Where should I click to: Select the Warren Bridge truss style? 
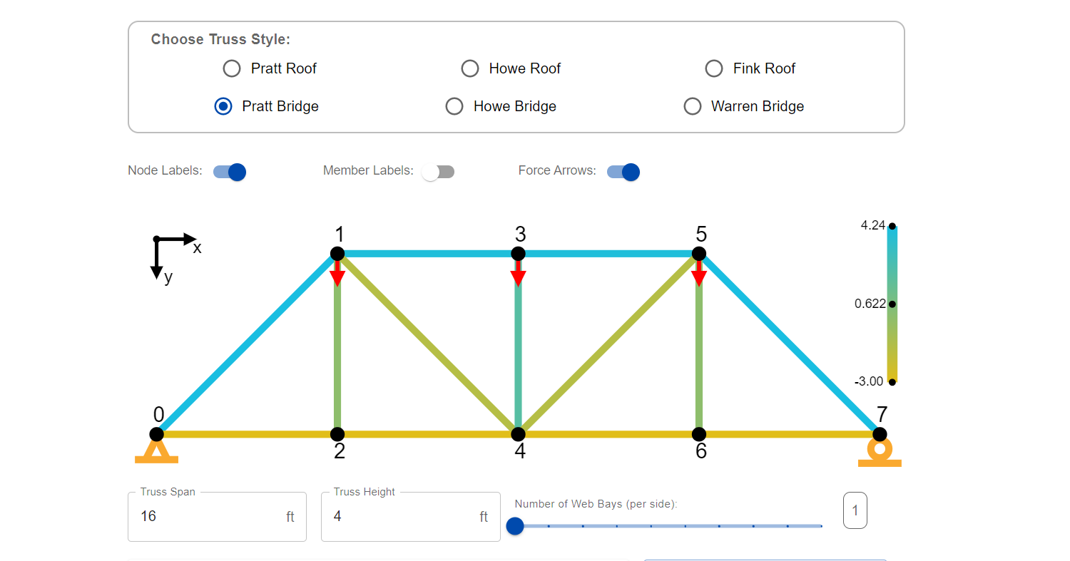tap(692, 106)
